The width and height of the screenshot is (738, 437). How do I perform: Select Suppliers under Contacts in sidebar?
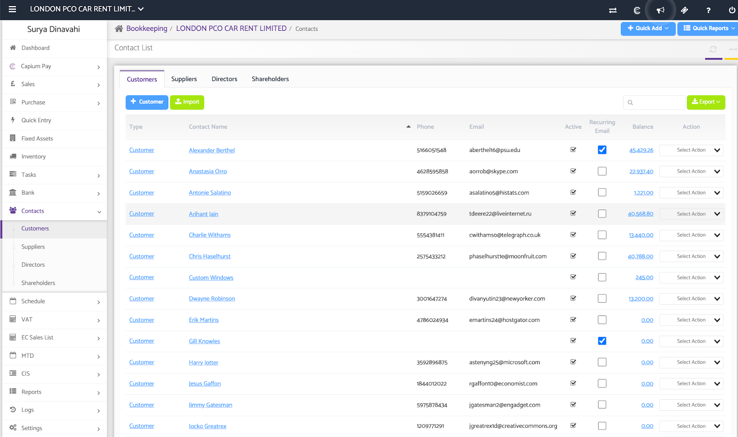[x=33, y=247]
